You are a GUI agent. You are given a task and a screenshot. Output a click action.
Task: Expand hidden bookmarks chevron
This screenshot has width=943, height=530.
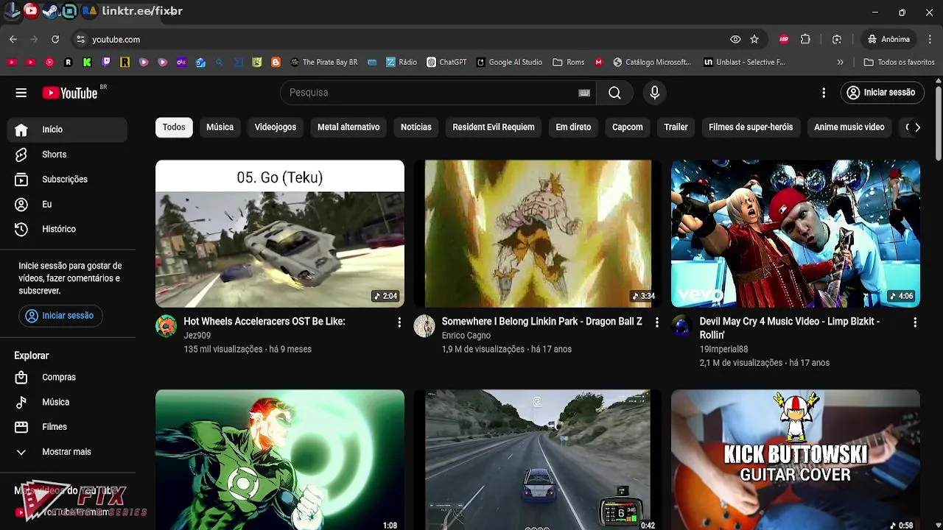coord(841,63)
